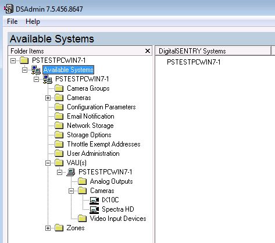The image size is (275, 243).
Task: Close the Folder Items panel
Action: pos(148,51)
